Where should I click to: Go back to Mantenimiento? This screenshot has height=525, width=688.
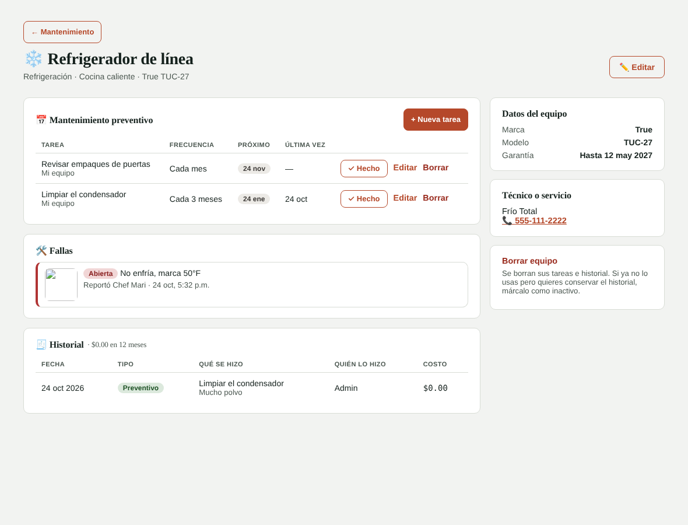pos(62,32)
